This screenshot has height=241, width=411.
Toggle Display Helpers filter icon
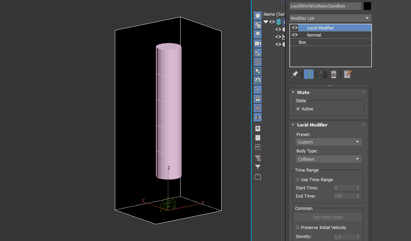pyautogui.click(x=258, y=53)
